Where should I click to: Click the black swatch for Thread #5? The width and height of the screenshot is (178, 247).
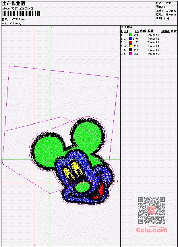click(131, 50)
